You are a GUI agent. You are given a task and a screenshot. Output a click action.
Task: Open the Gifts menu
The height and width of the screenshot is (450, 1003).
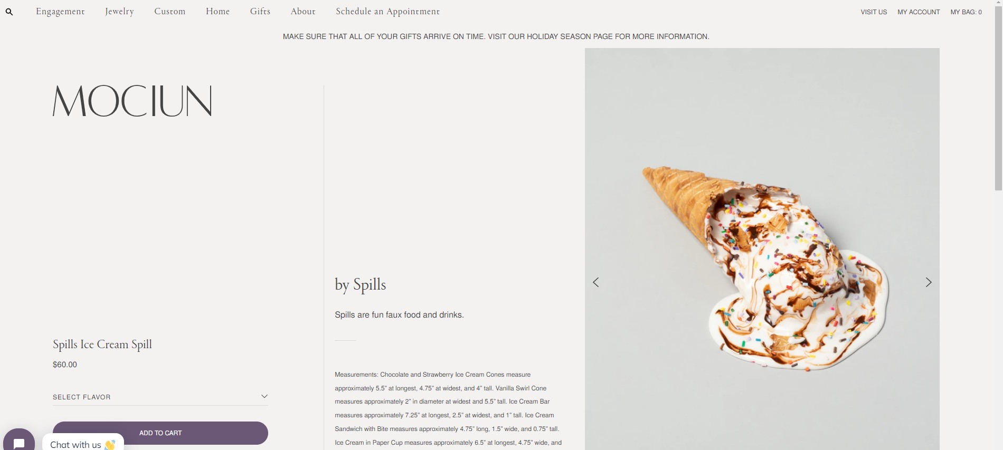(260, 12)
